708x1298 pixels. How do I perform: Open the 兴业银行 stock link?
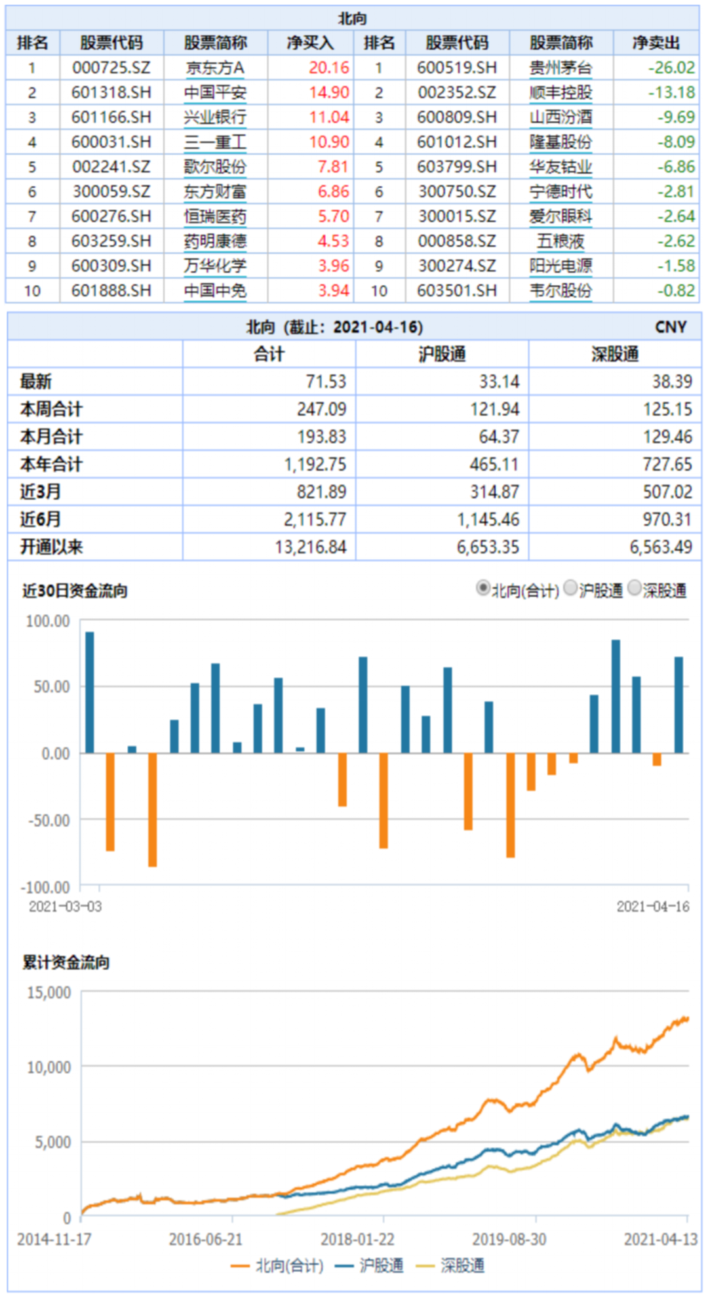215,118
